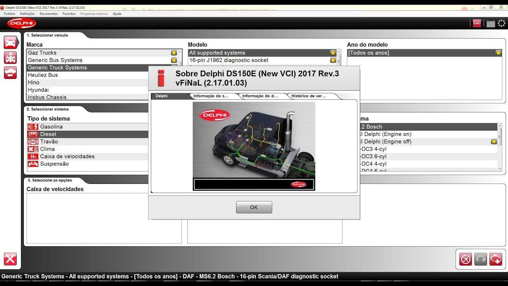Viewport: 508px width, 286px height.
Task: Click the Suspensão system icon
Action: [x=33, y=164]
